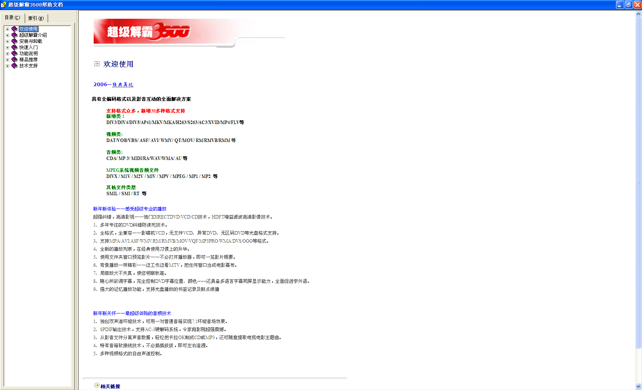Close the 超级解霸3500帮助文档 window

point(637,5)
